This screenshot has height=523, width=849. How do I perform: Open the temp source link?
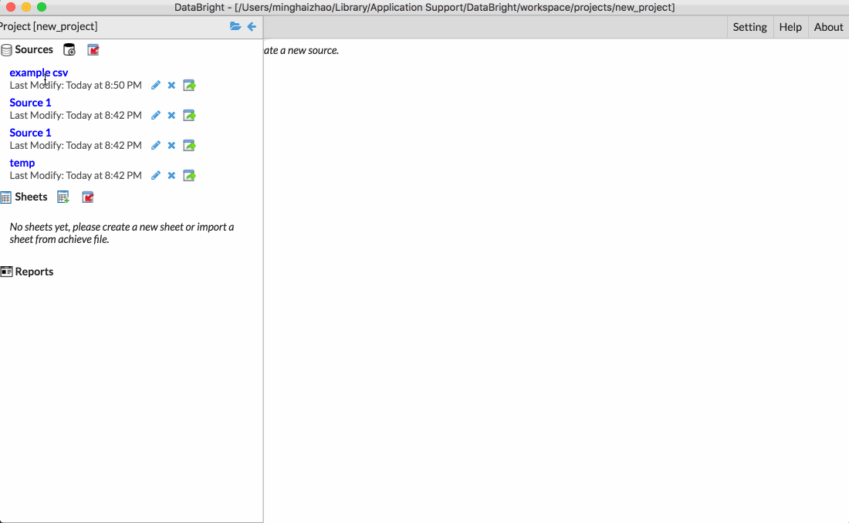(x=22, y=163)
